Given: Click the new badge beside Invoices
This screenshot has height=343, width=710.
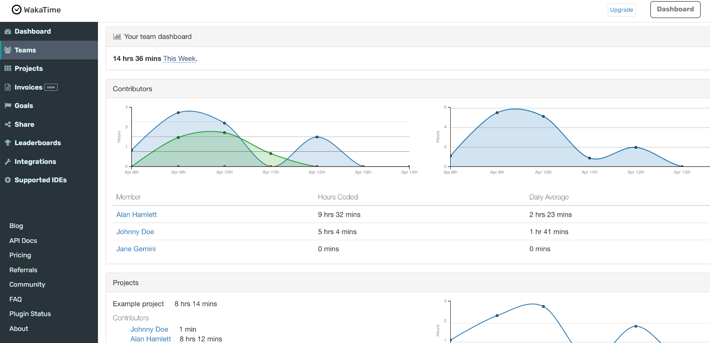Looking at the screenshot, I should click(51, 87).
